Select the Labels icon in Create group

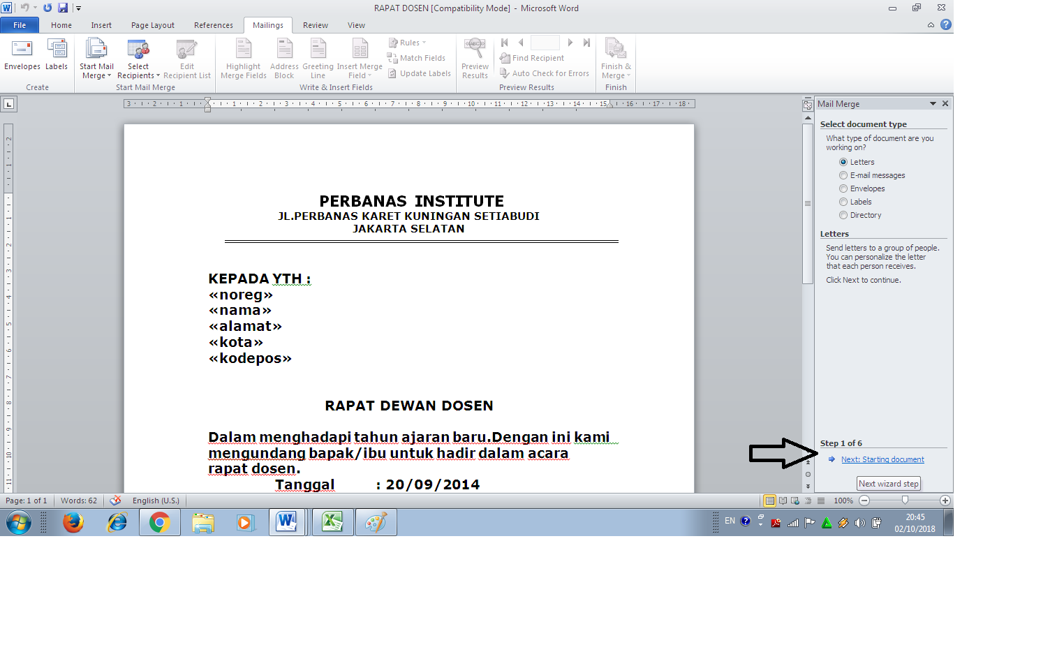tap(57, 56)
